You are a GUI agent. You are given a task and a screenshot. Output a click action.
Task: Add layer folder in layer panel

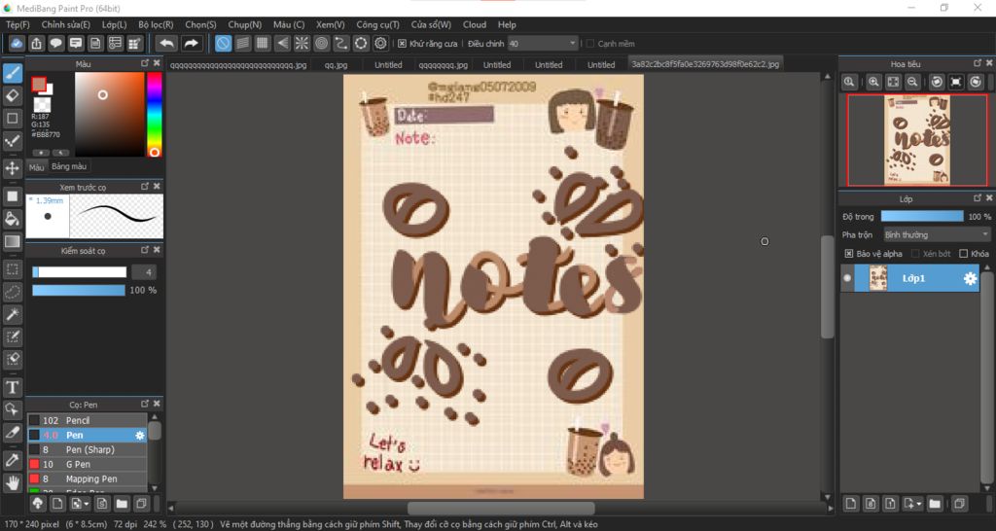pos(935,504)
